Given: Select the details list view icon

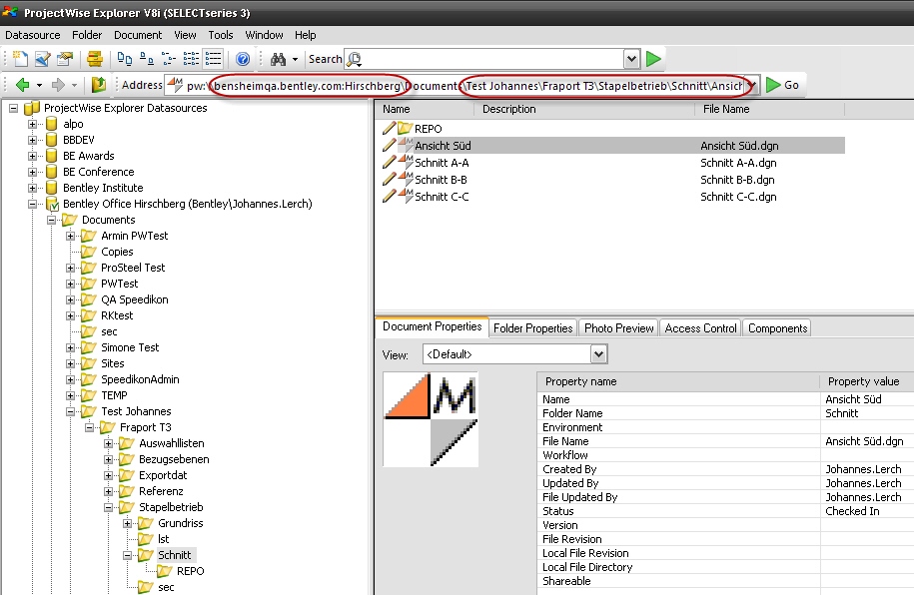Looking at the screenshot, I should tap(214, 59).
